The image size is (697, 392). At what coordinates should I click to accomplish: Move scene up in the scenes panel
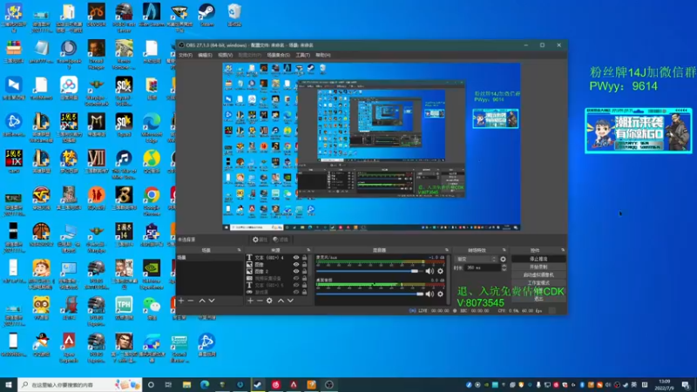[x=202, y=301]
